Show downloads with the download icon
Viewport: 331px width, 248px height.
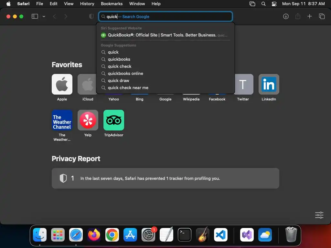[x=286, y=16]
